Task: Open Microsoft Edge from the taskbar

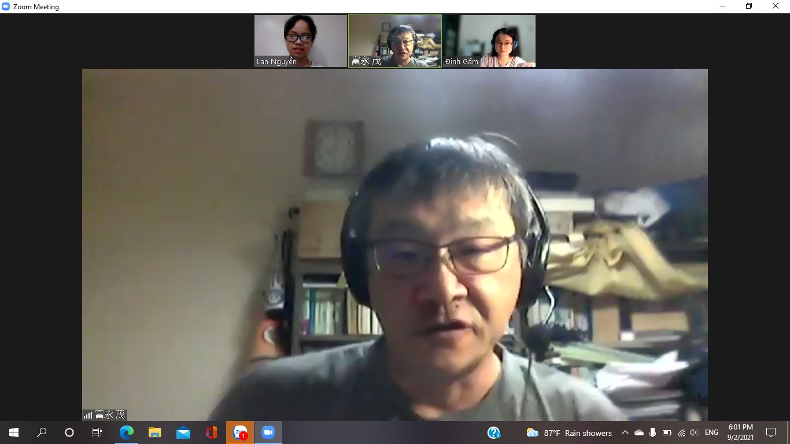Action: coord(126,432)
